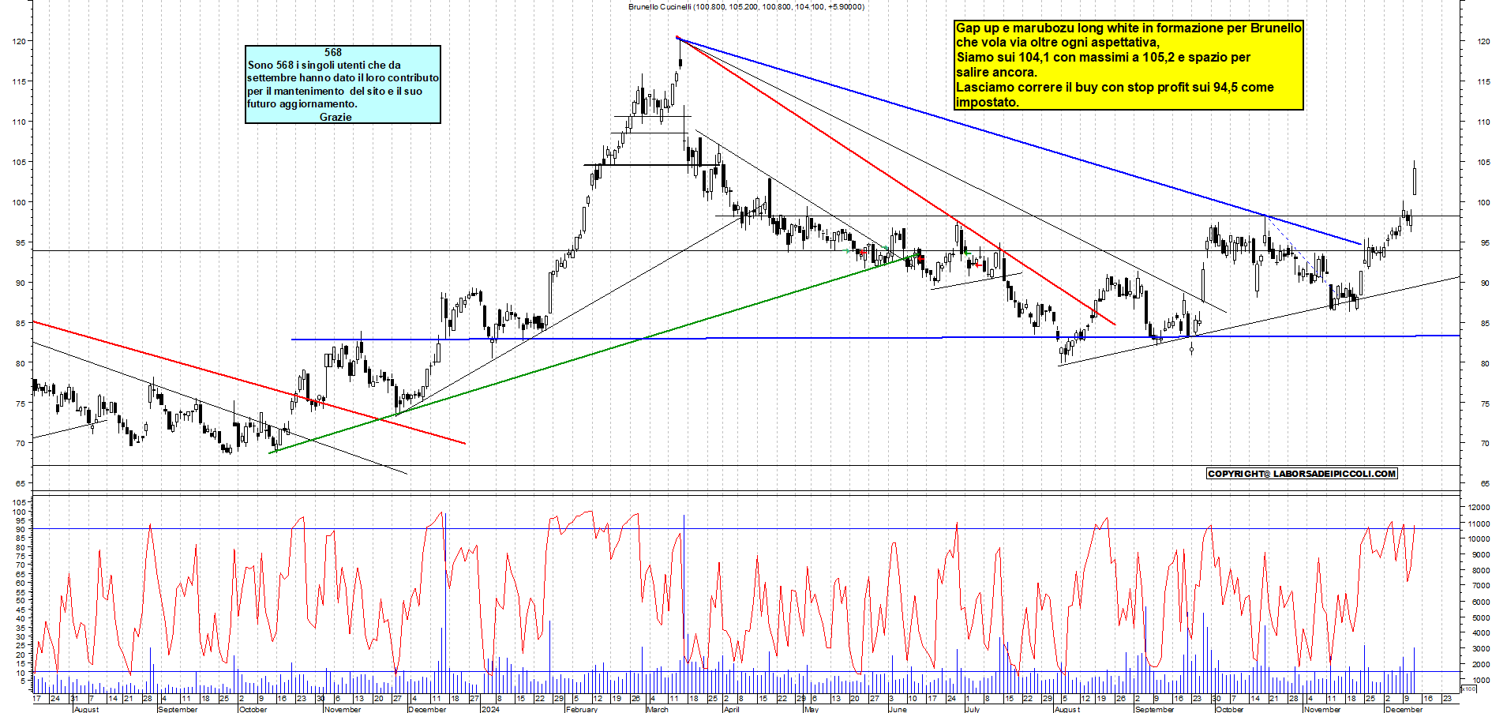Click the line 'Sono 568 i singoli utenti che da'
Viewport: 1492px width, 713px height.
tap(324, 65)
